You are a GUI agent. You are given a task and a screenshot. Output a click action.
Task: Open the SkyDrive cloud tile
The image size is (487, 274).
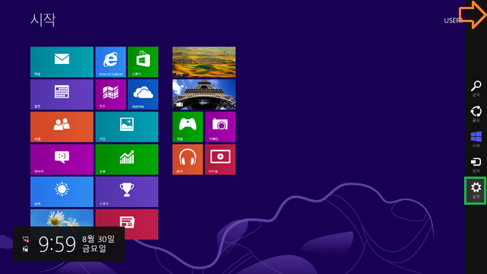click(143, 94)
